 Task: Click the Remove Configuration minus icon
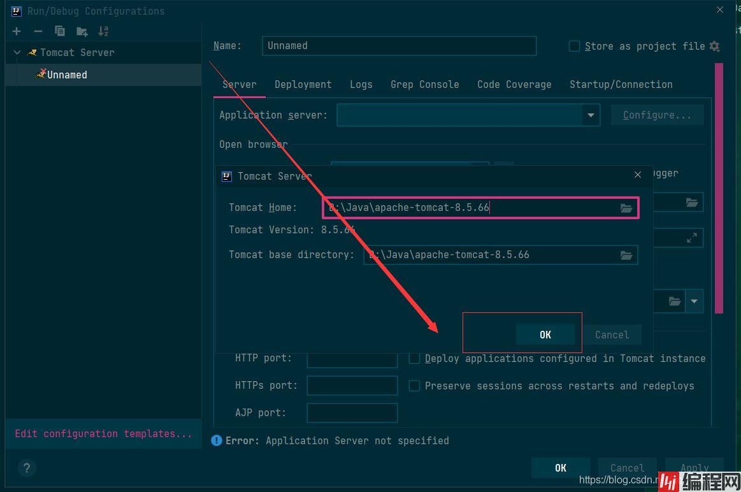[38, 31]
